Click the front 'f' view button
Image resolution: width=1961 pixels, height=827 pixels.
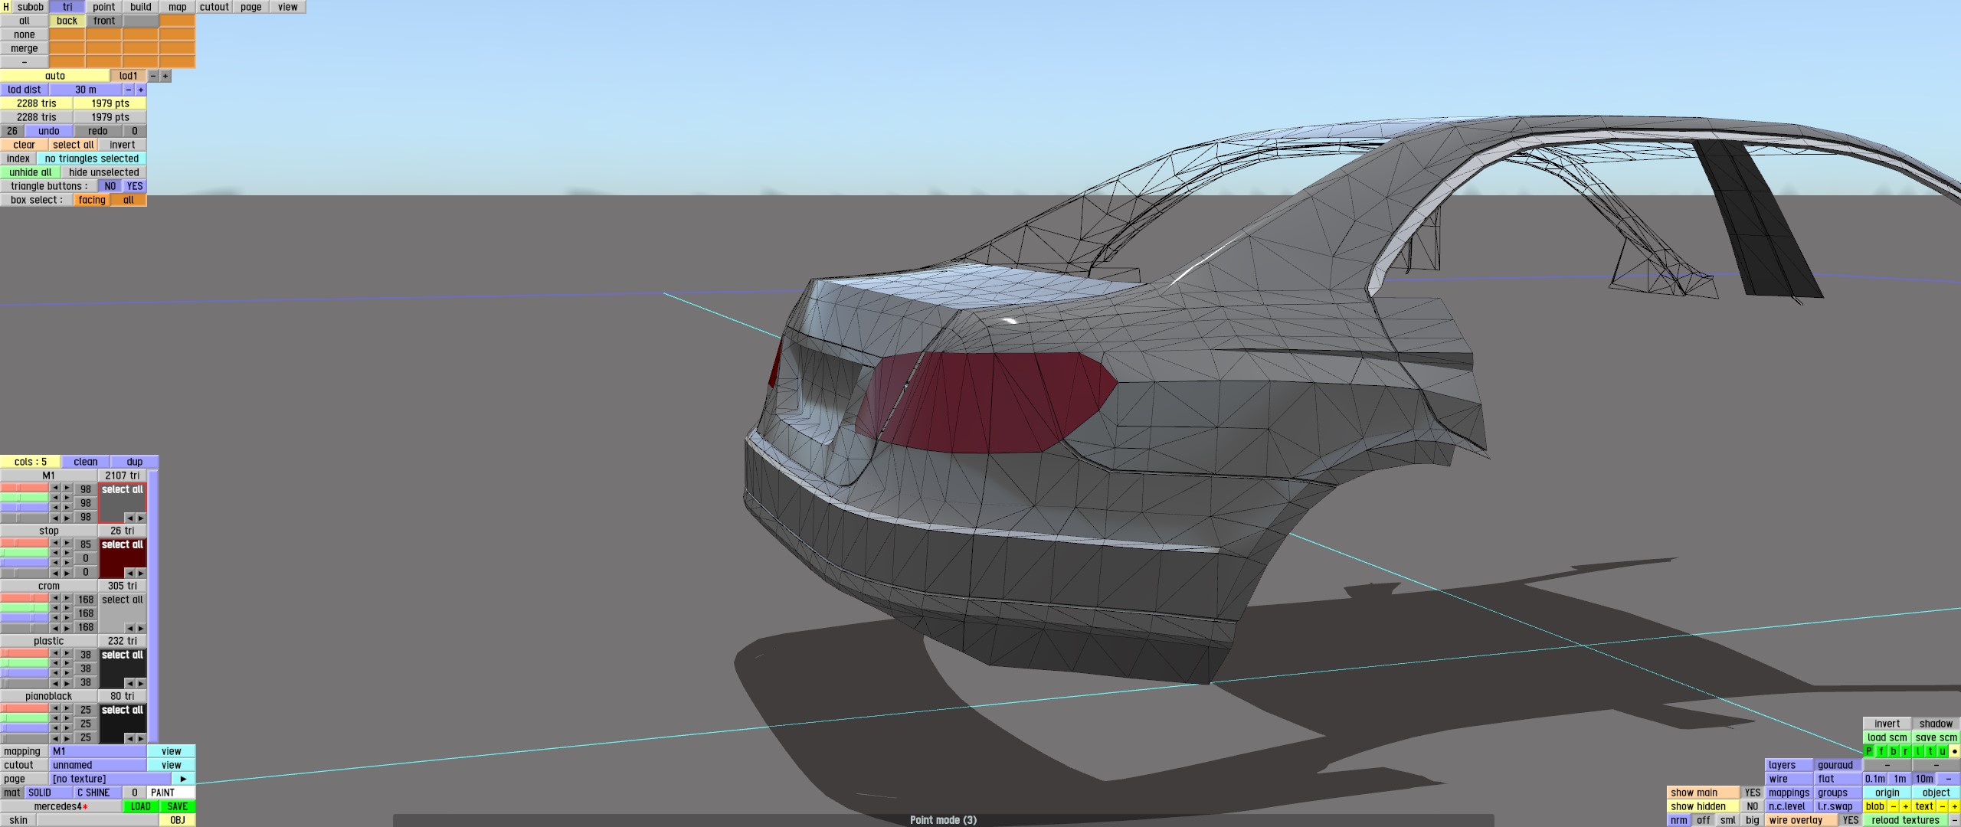pyautogui.click(x=1881, y=751)
